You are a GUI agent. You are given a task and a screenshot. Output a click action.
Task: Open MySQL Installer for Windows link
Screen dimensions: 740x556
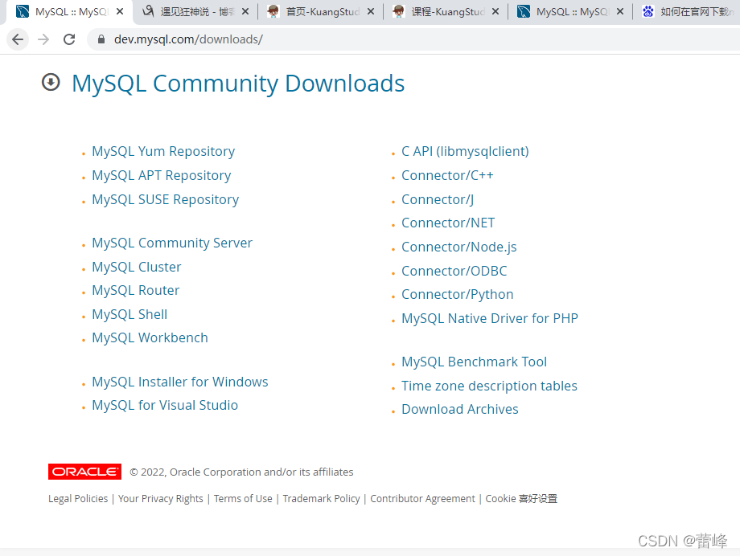click(180, 382)
